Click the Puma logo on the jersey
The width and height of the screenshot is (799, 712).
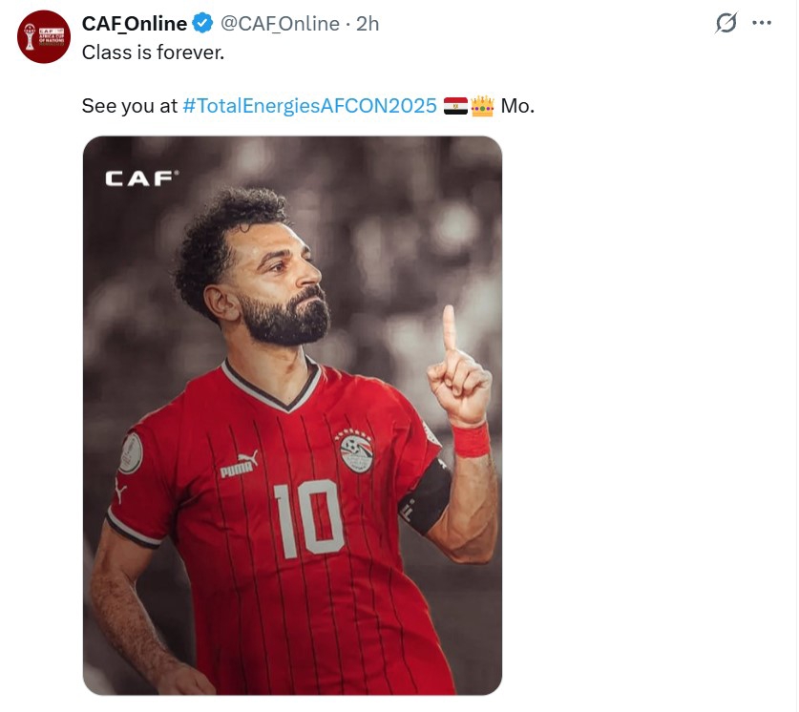pos(239,467)
